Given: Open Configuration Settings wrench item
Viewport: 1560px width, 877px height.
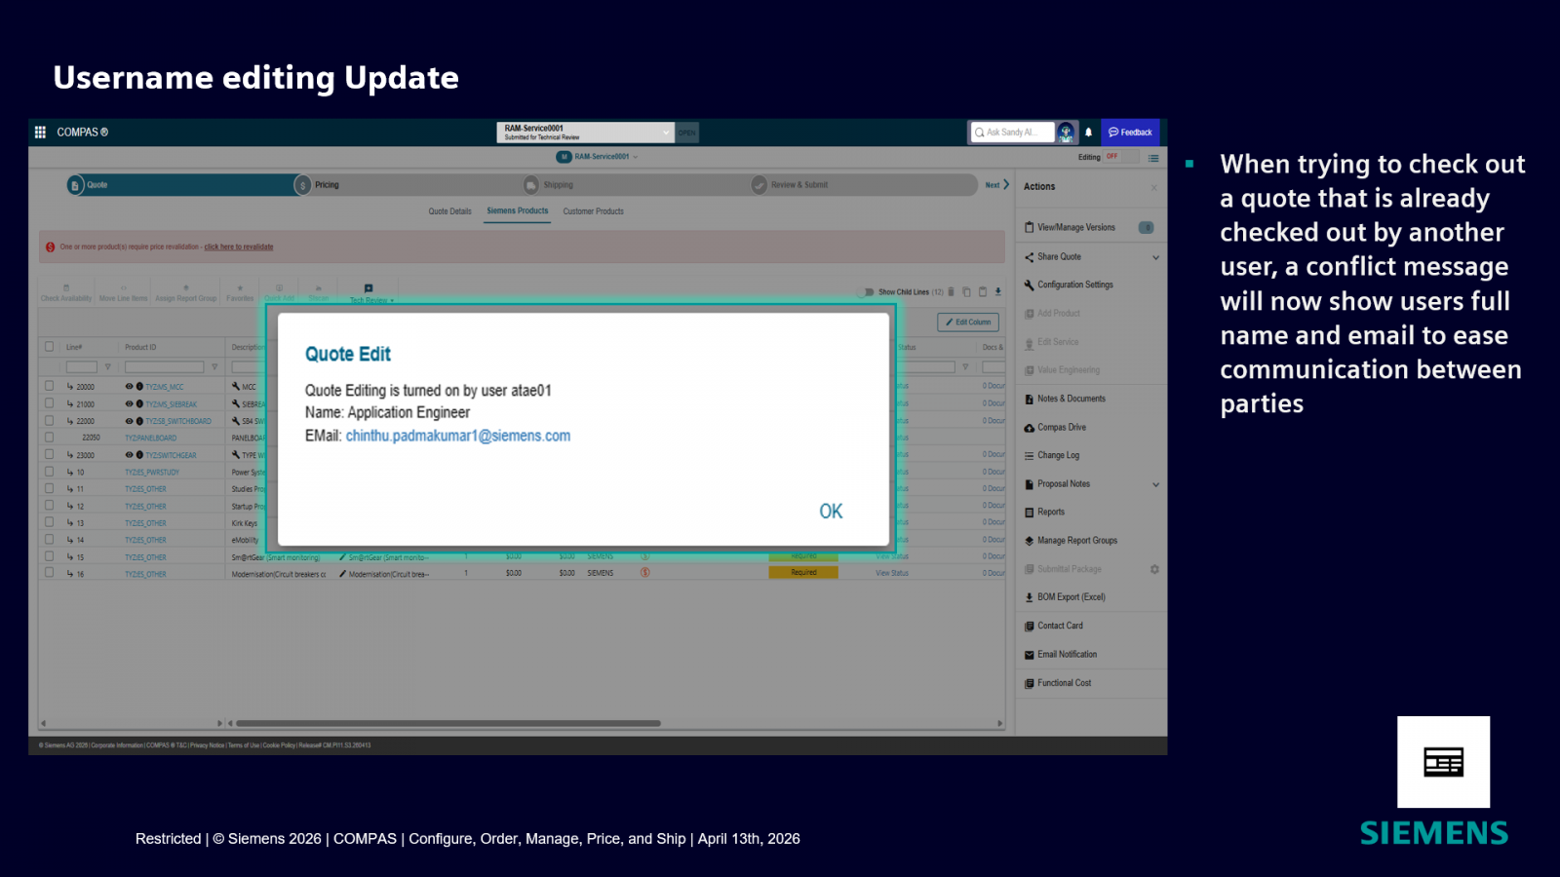Looking at the screenshot, I should click(x=1074, y=286).
